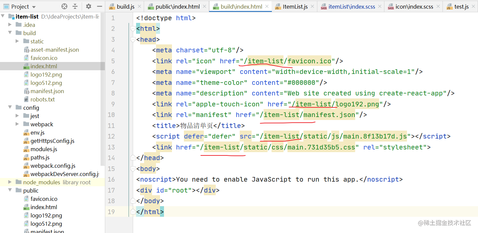Fold the body tag at line 15
Viewport: 478px width, 233px height.
pyautogui.click(x=133, y=169)
